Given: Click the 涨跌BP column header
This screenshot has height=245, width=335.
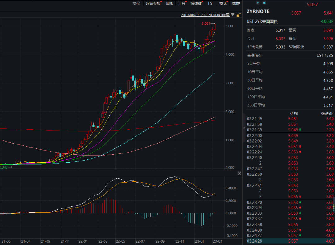Looking at the screenshot, I should point(327,113).
